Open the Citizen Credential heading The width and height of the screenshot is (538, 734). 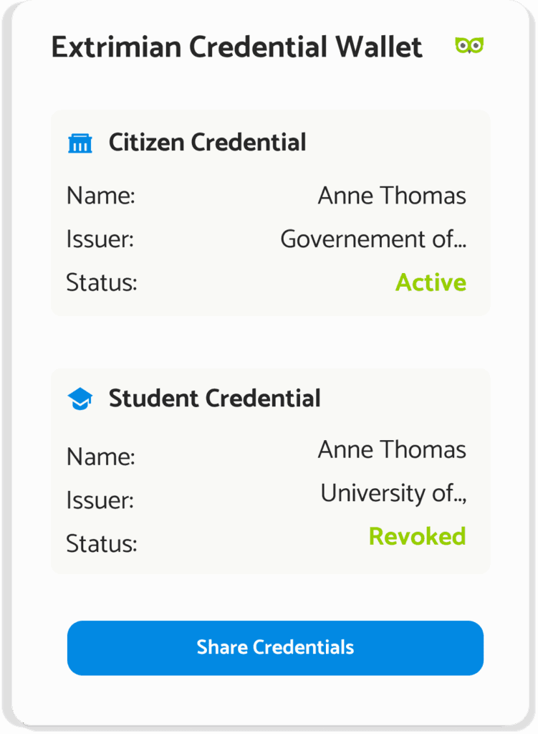coord(207,143)
